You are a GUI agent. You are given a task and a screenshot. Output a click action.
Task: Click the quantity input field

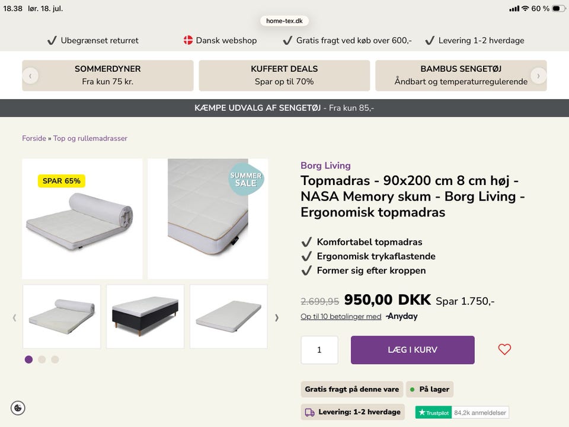point(319,350)
